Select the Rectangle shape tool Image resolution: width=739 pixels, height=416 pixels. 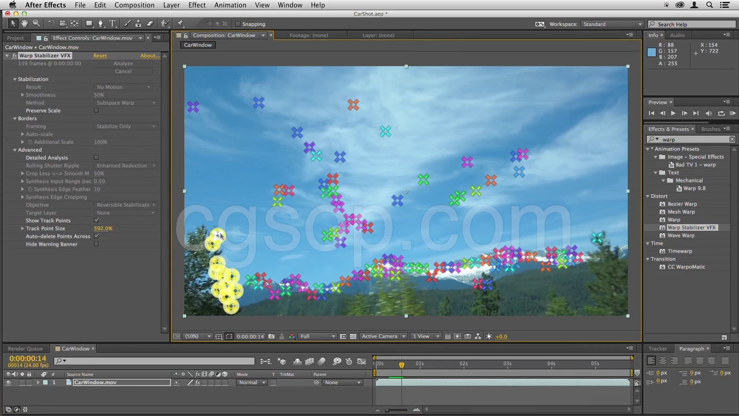89,24
